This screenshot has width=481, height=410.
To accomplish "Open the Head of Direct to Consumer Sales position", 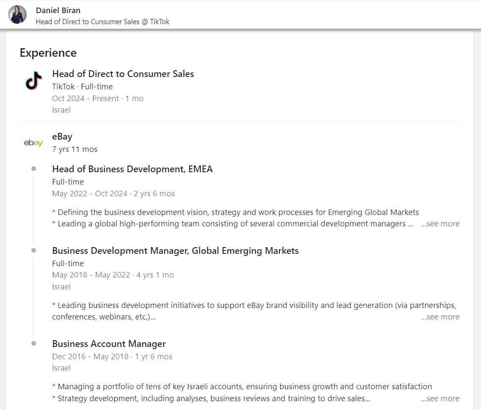I will [123, 74].
